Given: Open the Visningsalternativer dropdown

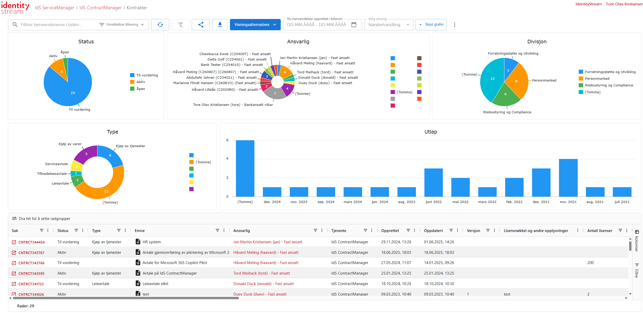Looking at the screenshot, I should 255,25.
